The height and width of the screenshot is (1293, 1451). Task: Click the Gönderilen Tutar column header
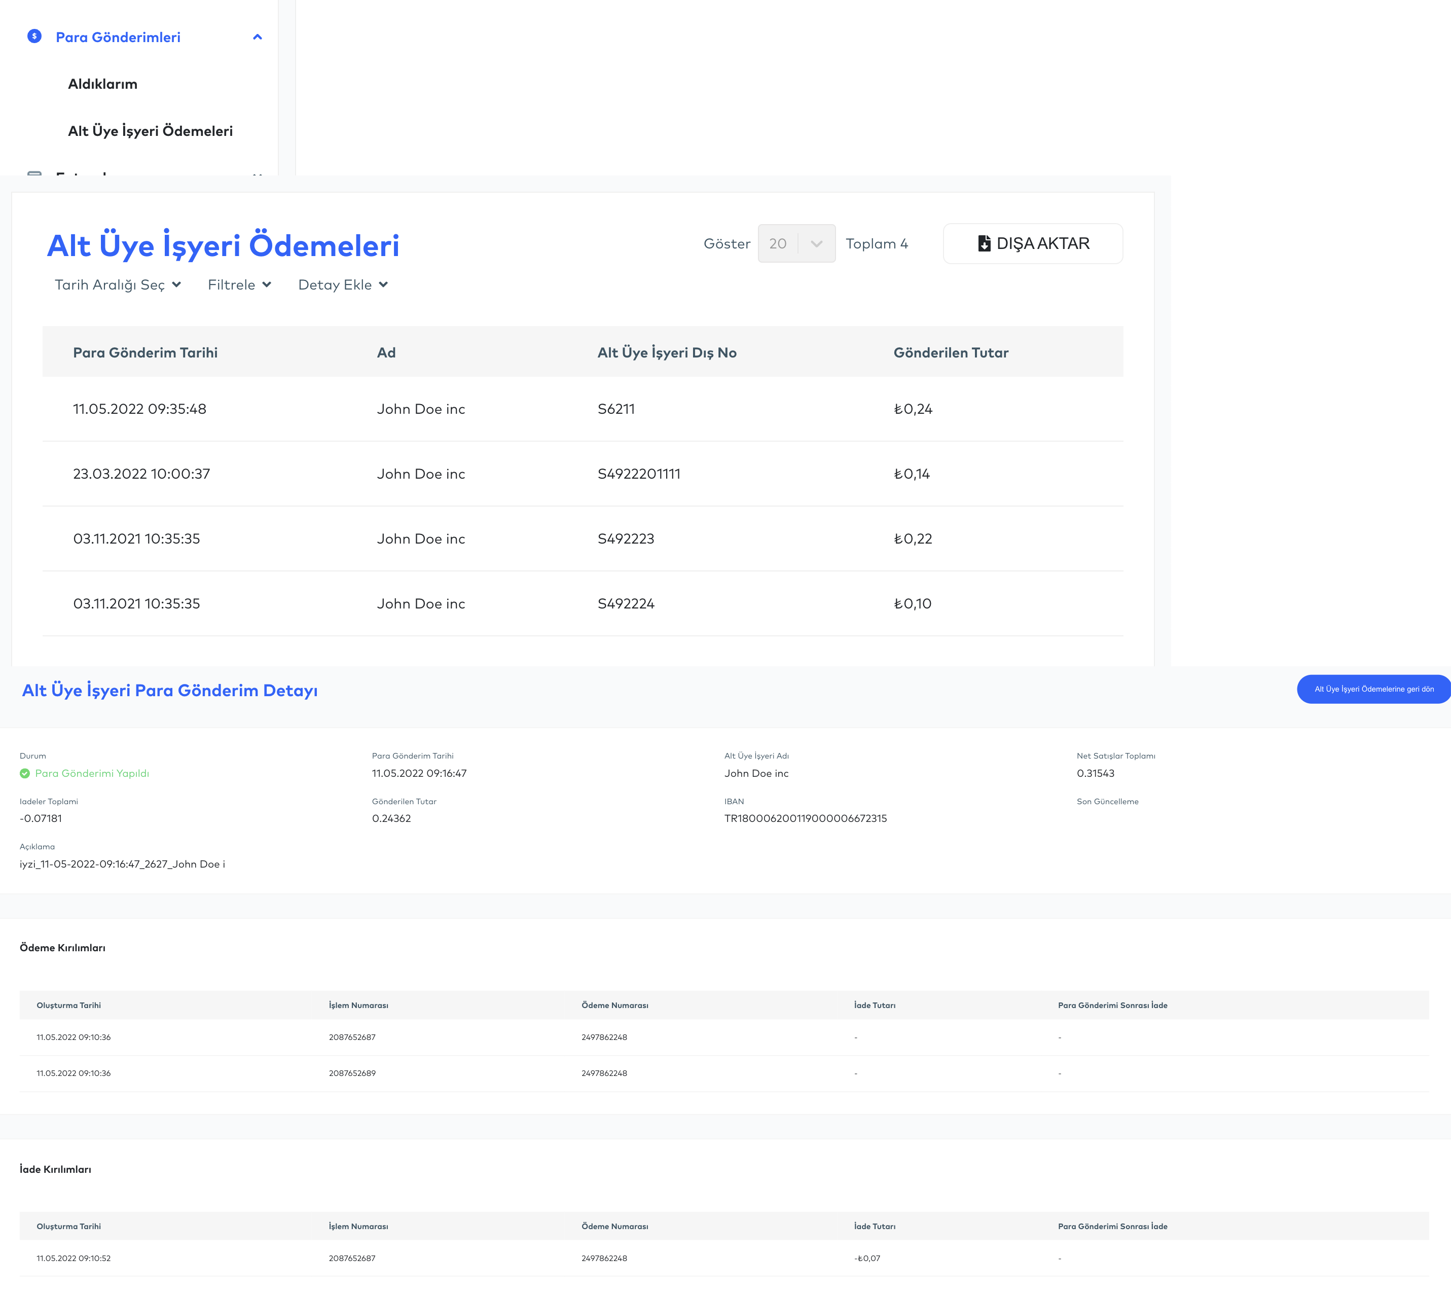tap(950, 353)
